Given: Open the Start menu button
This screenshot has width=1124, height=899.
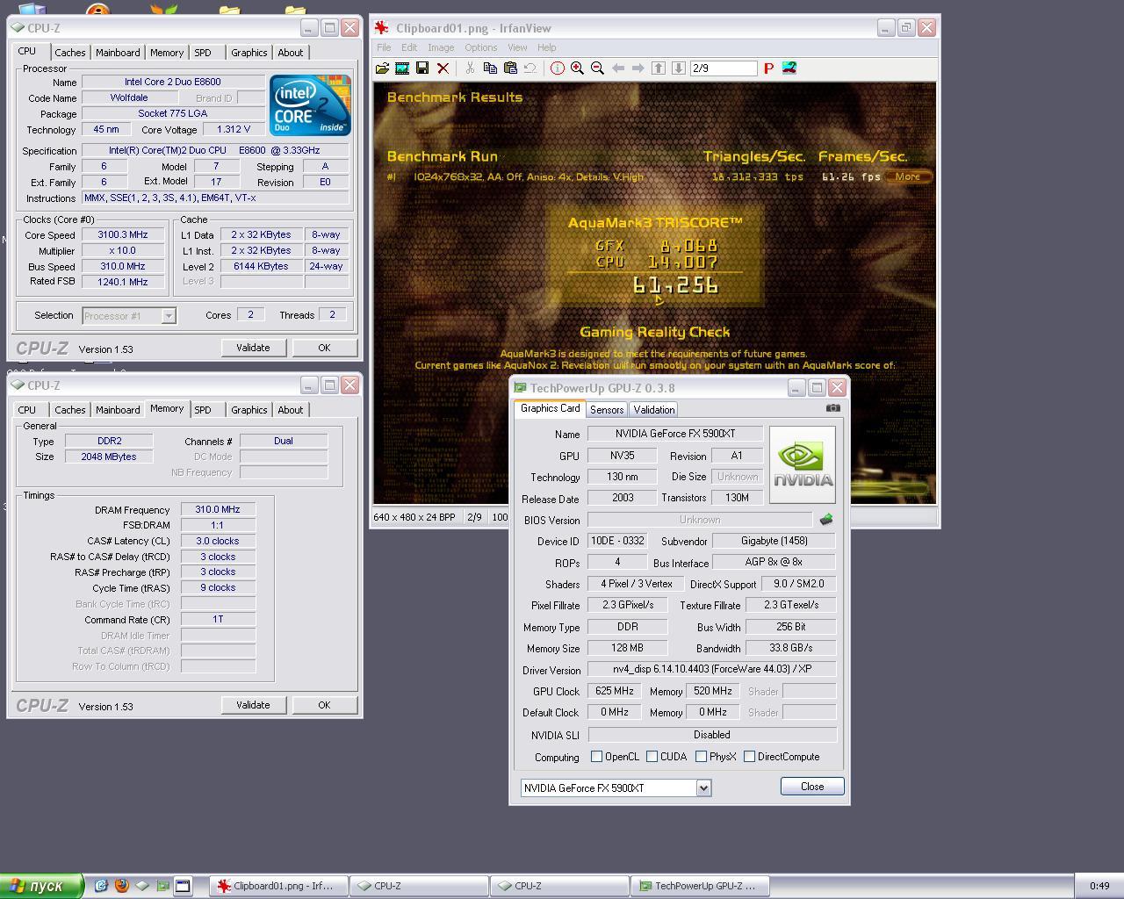Looking at the screenshot, I should pos(41,886).
